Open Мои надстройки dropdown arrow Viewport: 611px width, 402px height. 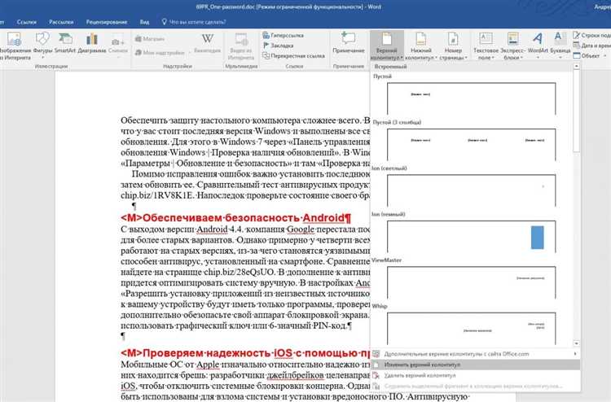[190, 53]
